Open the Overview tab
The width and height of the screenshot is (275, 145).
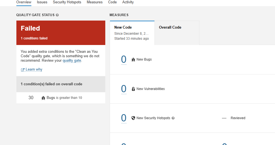click(24, 2)
